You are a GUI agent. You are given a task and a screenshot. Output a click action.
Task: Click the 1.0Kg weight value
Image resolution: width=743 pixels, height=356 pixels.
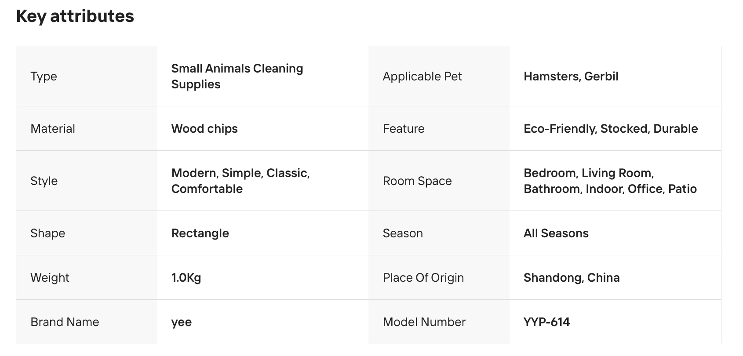[x=186, y=277]
